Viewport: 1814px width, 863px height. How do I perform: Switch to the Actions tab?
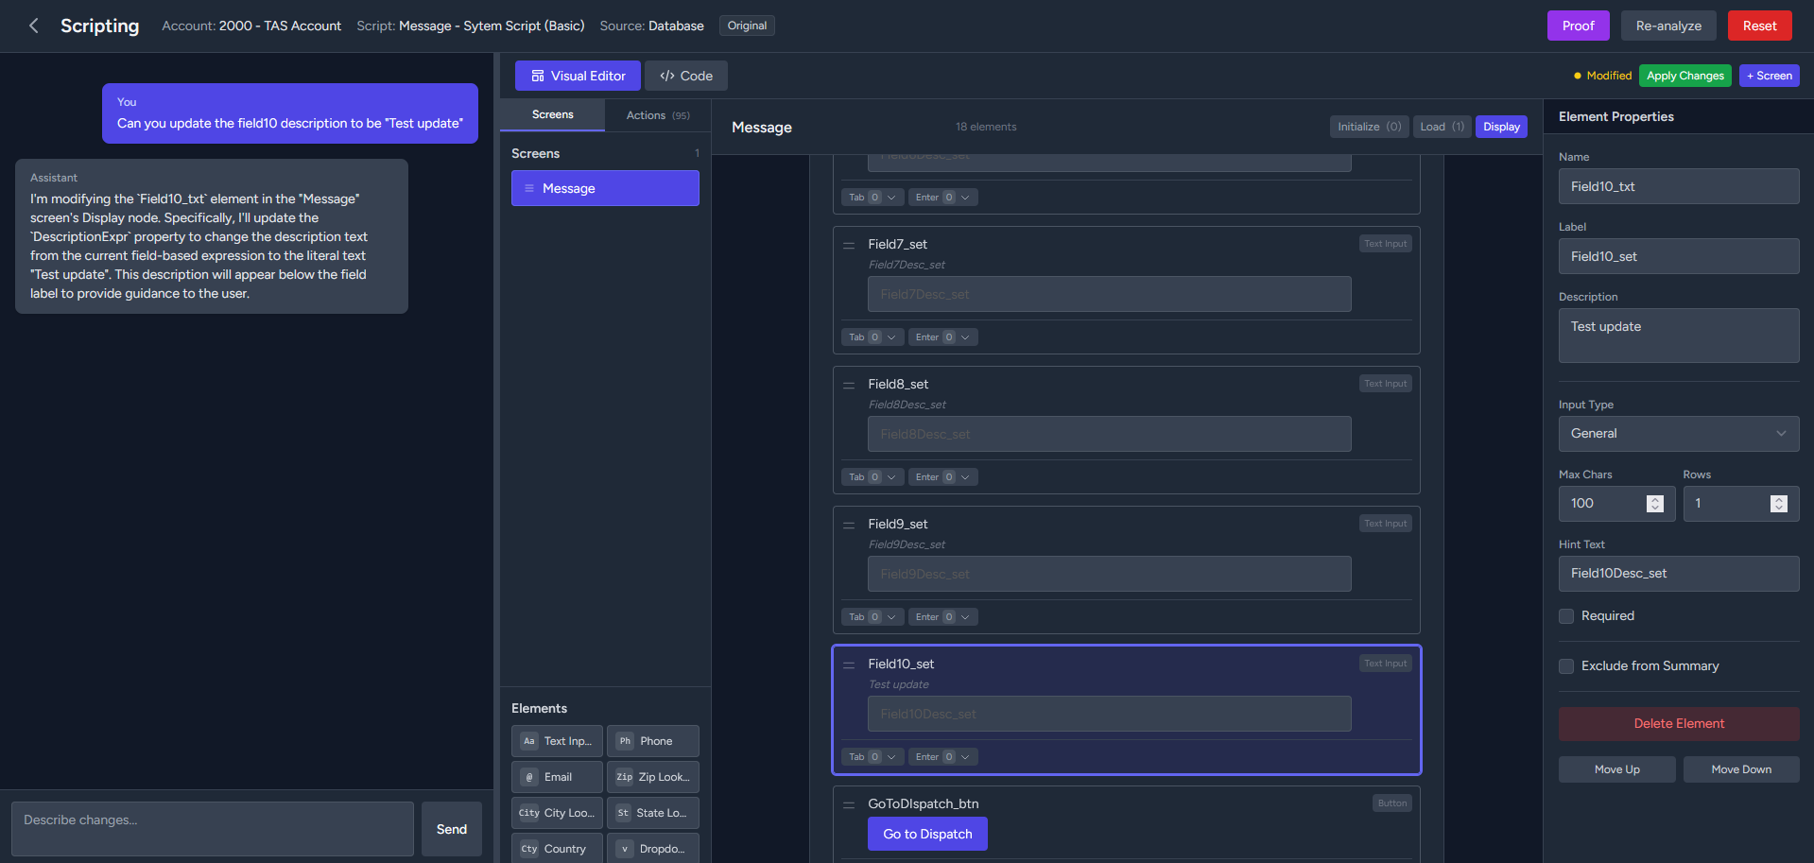pos(657,115)
